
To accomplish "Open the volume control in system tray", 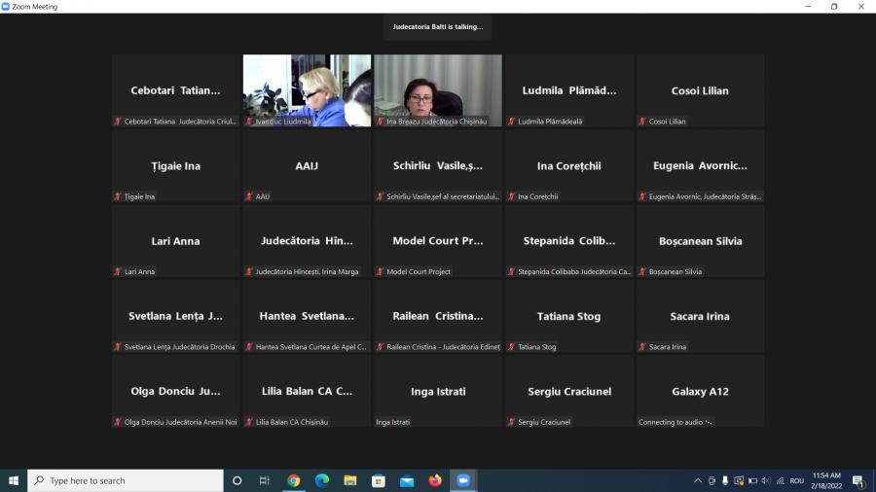I will (x=766, y=480).
